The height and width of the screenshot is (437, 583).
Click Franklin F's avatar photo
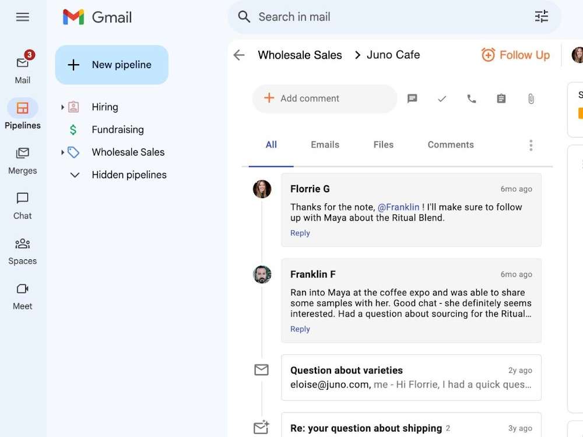tap(262, 274)
